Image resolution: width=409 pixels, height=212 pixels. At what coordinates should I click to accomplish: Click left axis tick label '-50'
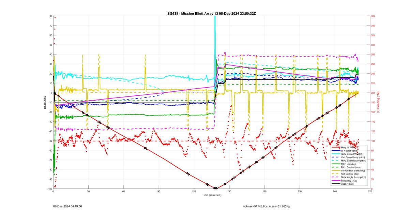[x=50, y=141]
